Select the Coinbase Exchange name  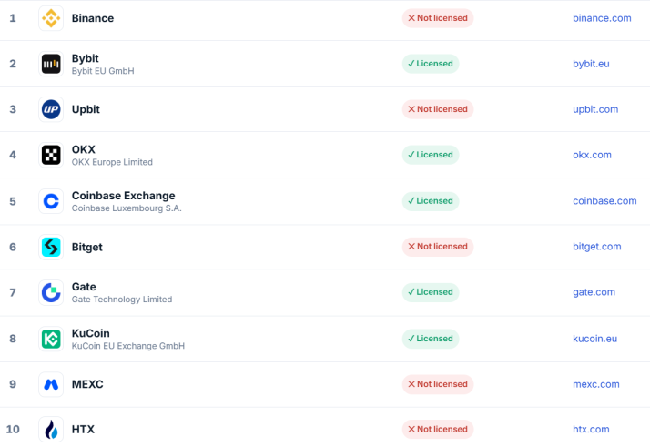pyautogui.click(x=123, y=196)
